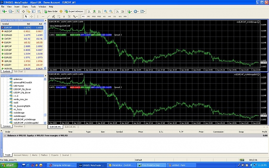Switch chart to line chart type
Viewport: 269px width, 168px height.
point(100,11)
